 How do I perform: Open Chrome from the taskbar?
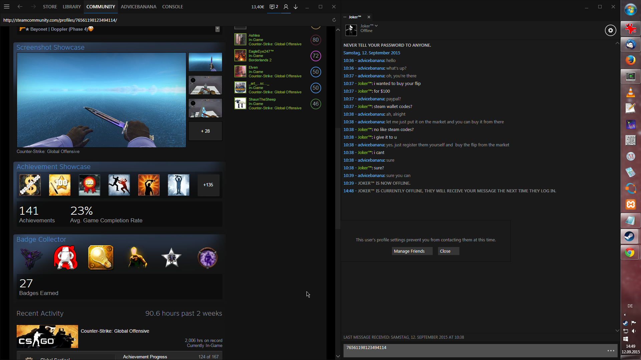tap(630, 253)
